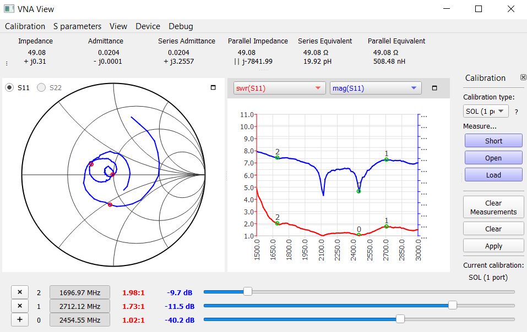Click the 1.98:1 SWR reading
Image resolution: width=527 pixels, height=332 pixels.
point(133,293)
